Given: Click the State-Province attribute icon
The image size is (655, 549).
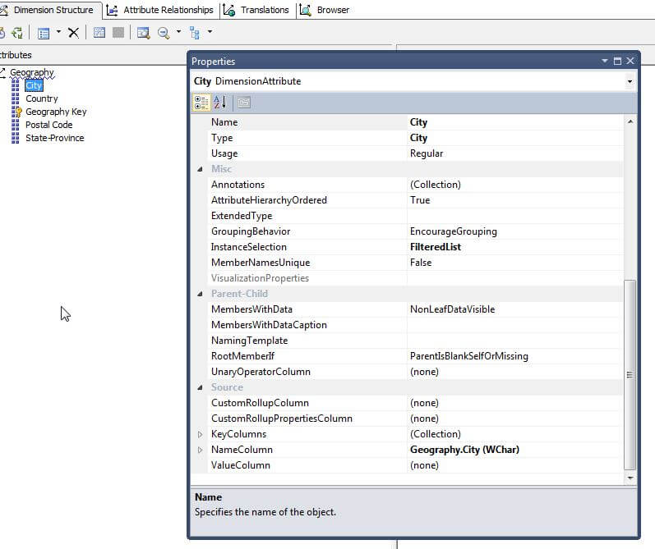Looking at the screenshot, I should coord(15,138).
